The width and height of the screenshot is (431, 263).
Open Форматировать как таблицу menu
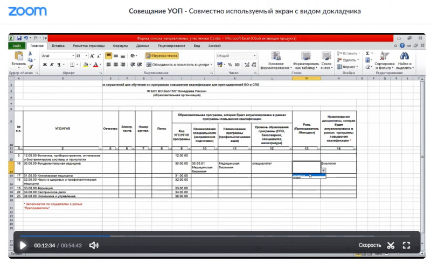click(x=305, y=60)
